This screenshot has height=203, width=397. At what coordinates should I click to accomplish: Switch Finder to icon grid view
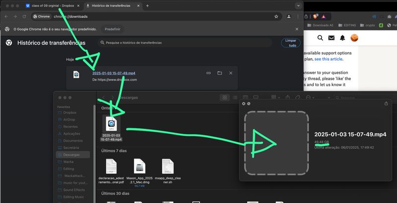click(x=225, y=98)
